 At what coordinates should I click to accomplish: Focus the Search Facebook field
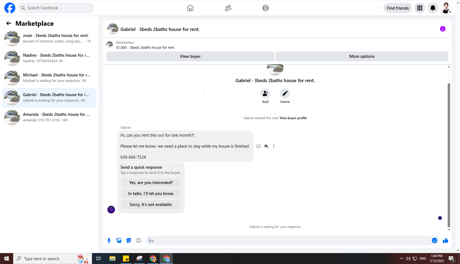click(56, 8)
